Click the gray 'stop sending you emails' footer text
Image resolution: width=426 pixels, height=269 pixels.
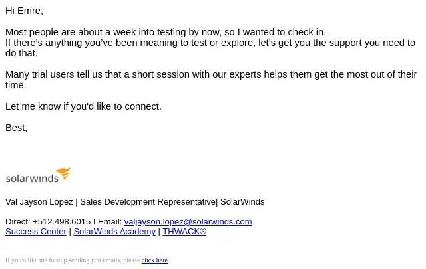(x=73, y=260)
